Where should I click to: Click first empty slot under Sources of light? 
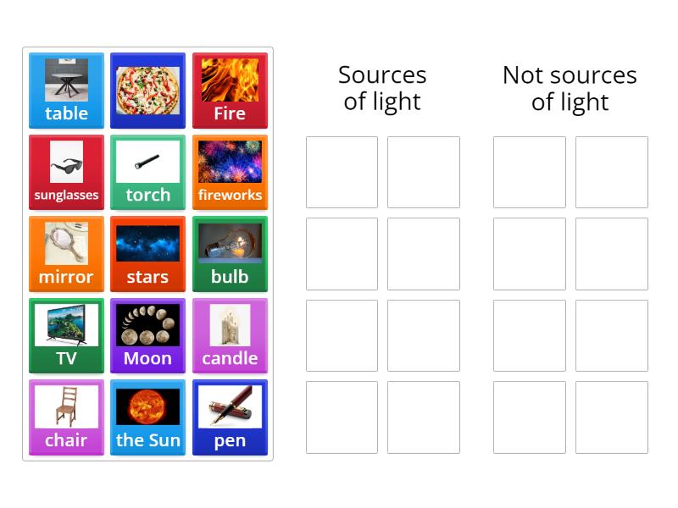click(x=342, y=172)
